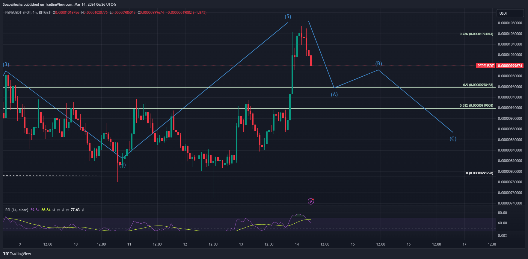Click price axis value 0.00000740000
Screen dimensions: 528x259
510,203
